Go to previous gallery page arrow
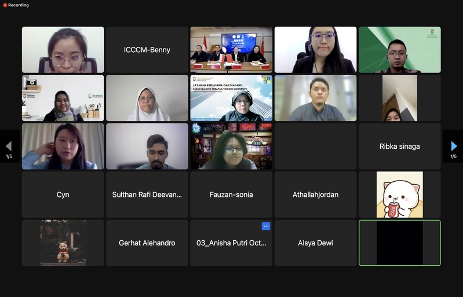Screen dimensions: 463x297 coord(9,146)
